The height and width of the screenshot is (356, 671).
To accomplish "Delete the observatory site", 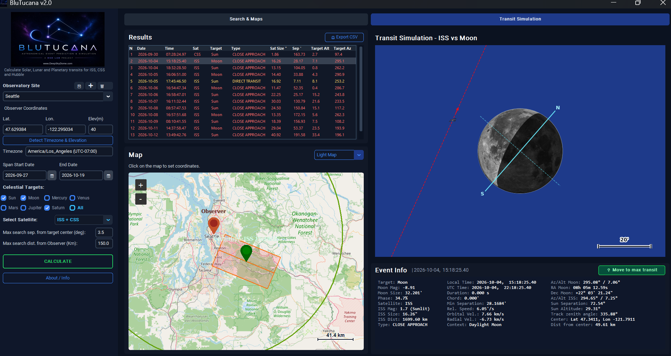I will [102, 86].
